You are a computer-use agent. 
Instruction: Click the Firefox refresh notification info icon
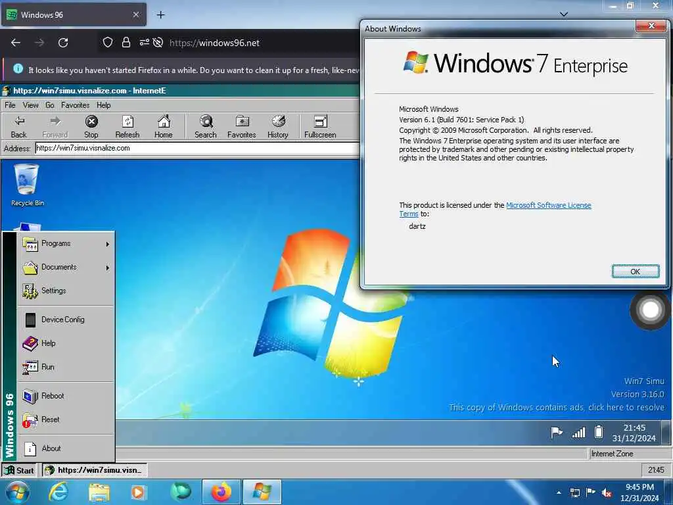18,68
